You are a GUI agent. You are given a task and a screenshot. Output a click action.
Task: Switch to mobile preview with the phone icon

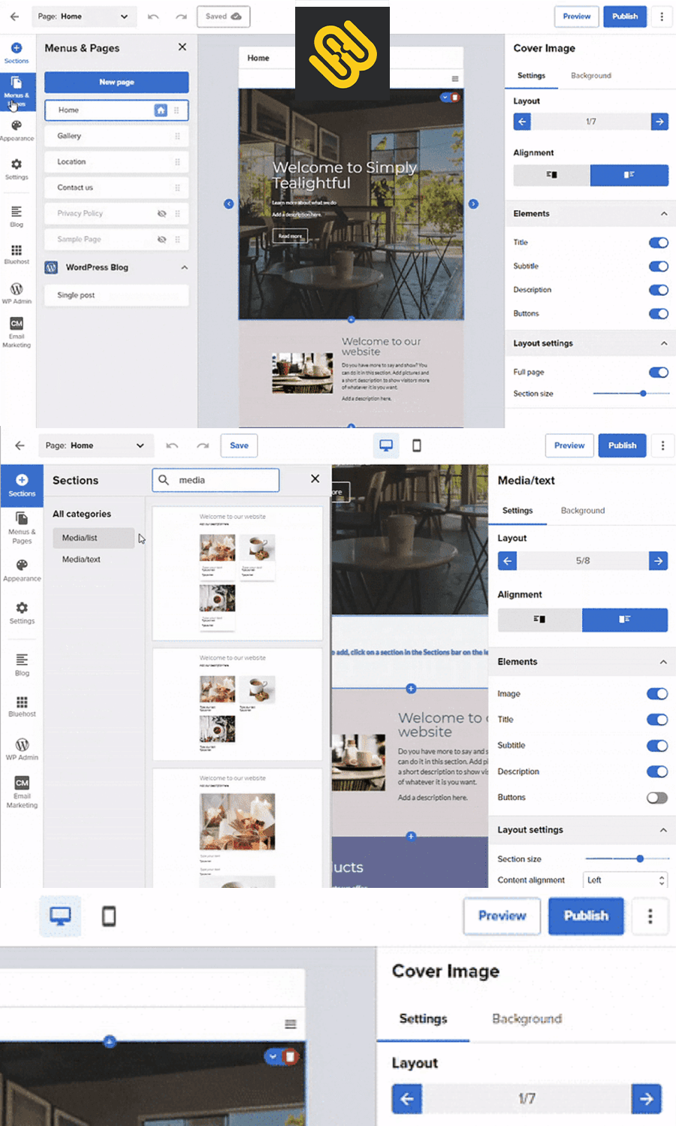(417, 445)
